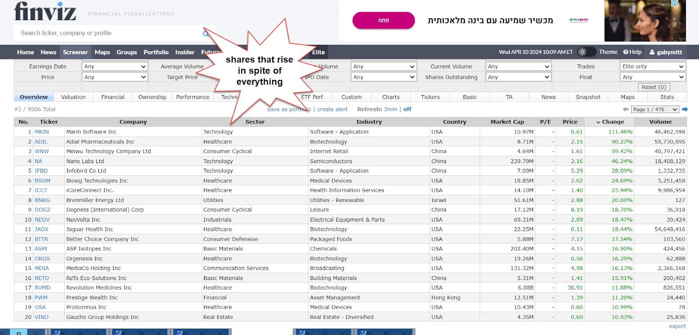Open News in the main navigation bar
Image resolution: width=699 pixels, height=335 pixels.
point(48,52)
